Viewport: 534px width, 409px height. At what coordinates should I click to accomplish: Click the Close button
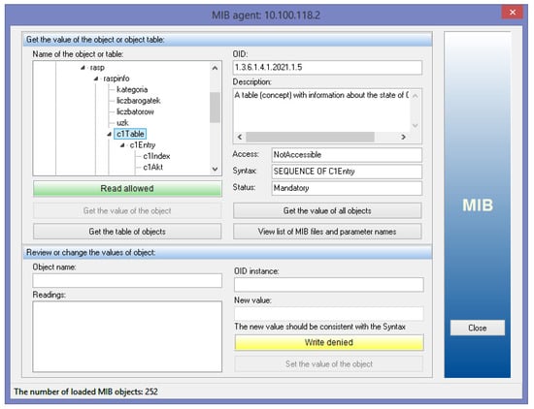tap(478, 329)
